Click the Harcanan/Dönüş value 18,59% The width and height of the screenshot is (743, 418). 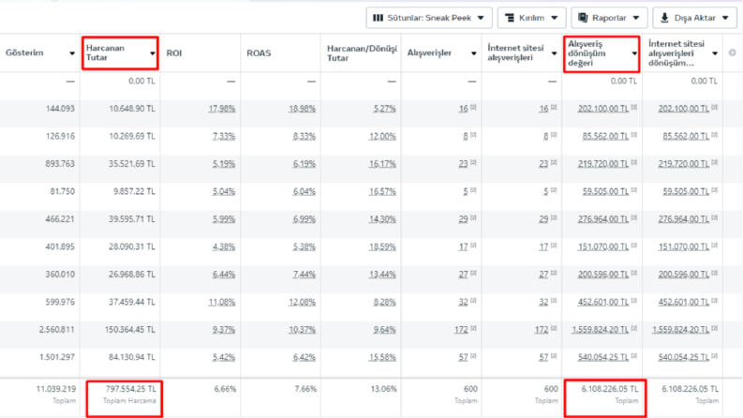[382, 246]
